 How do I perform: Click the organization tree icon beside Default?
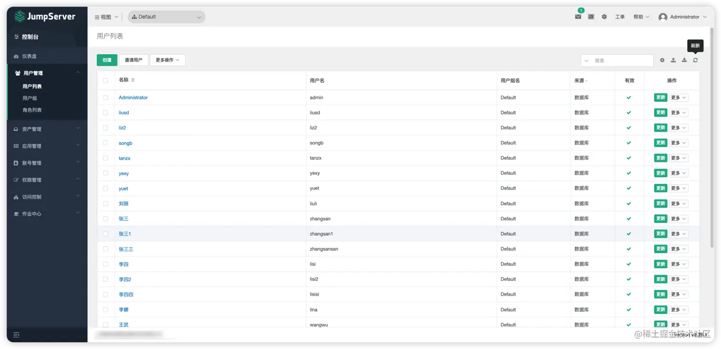point(134,17)
